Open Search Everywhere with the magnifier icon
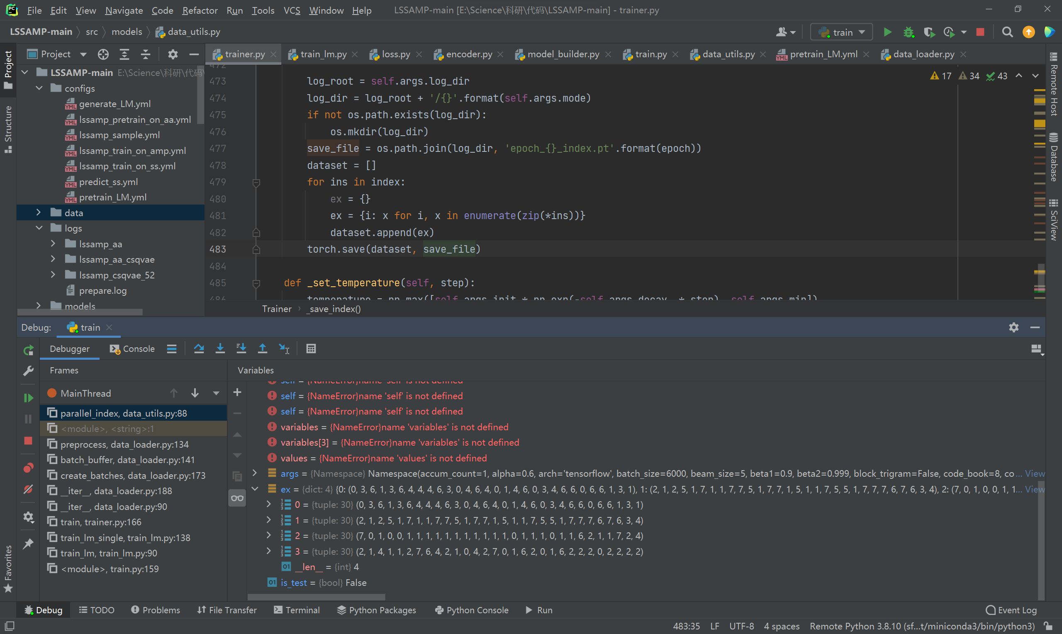 coord(1007,32)
